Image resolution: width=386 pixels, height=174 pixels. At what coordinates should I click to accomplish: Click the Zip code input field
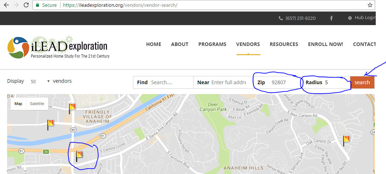coord(283,82)
